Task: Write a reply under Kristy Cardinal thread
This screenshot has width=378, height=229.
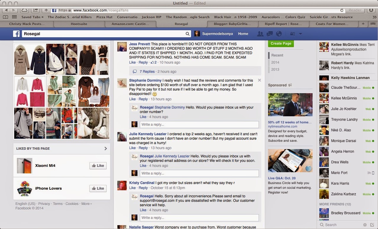Action: click(x=199, y=218)
